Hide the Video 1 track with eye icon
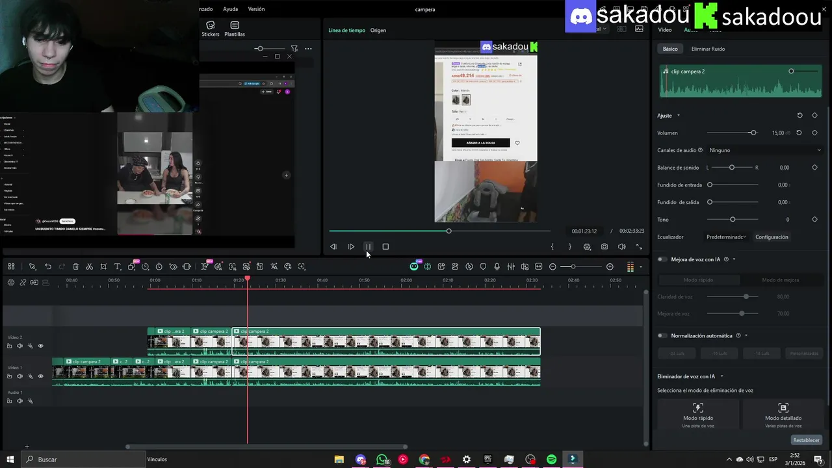This screenshot has height=468, width=832. pyautogui.click(x=40, y=376)
